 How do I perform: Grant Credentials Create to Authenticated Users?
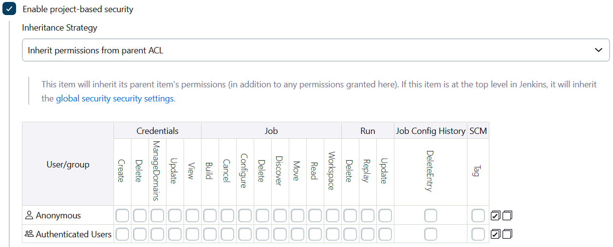click(122, 234)
